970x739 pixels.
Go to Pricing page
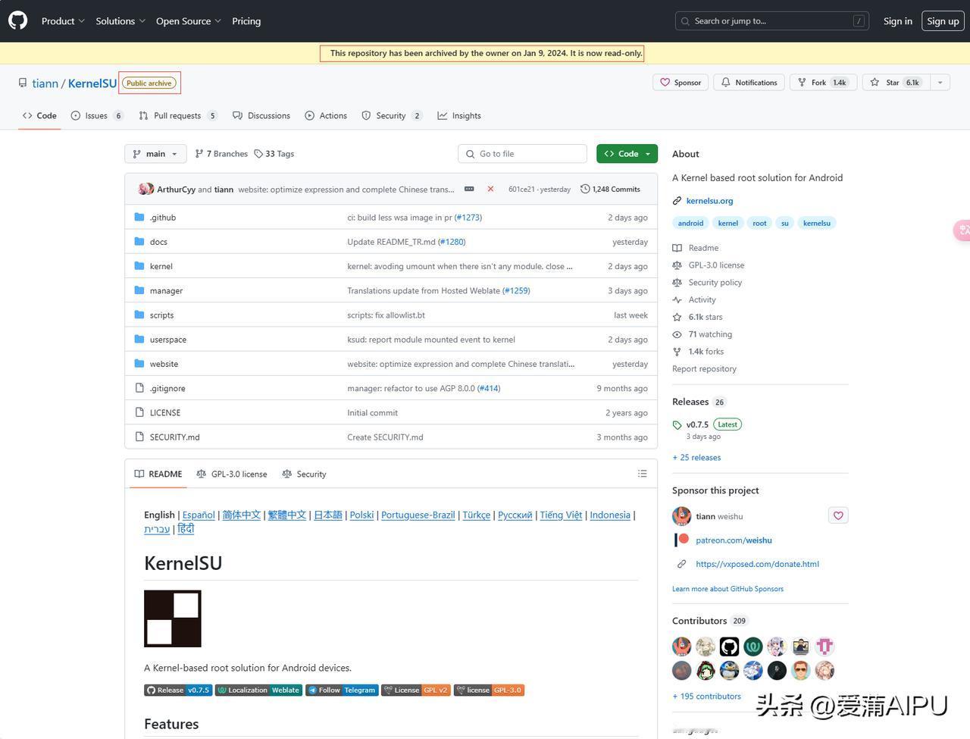(246, 21)
